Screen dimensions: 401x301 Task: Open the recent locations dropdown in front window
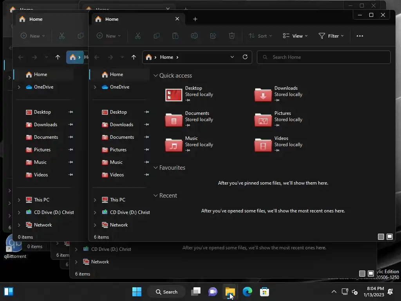[x=122, y=57]
